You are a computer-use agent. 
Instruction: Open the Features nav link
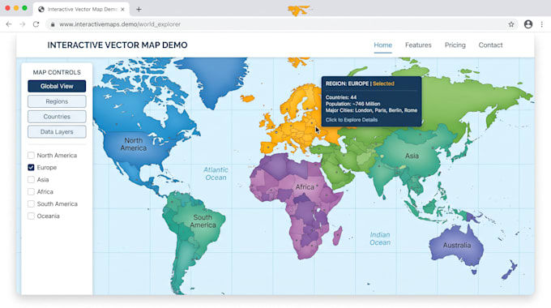(x=418, y=45)
